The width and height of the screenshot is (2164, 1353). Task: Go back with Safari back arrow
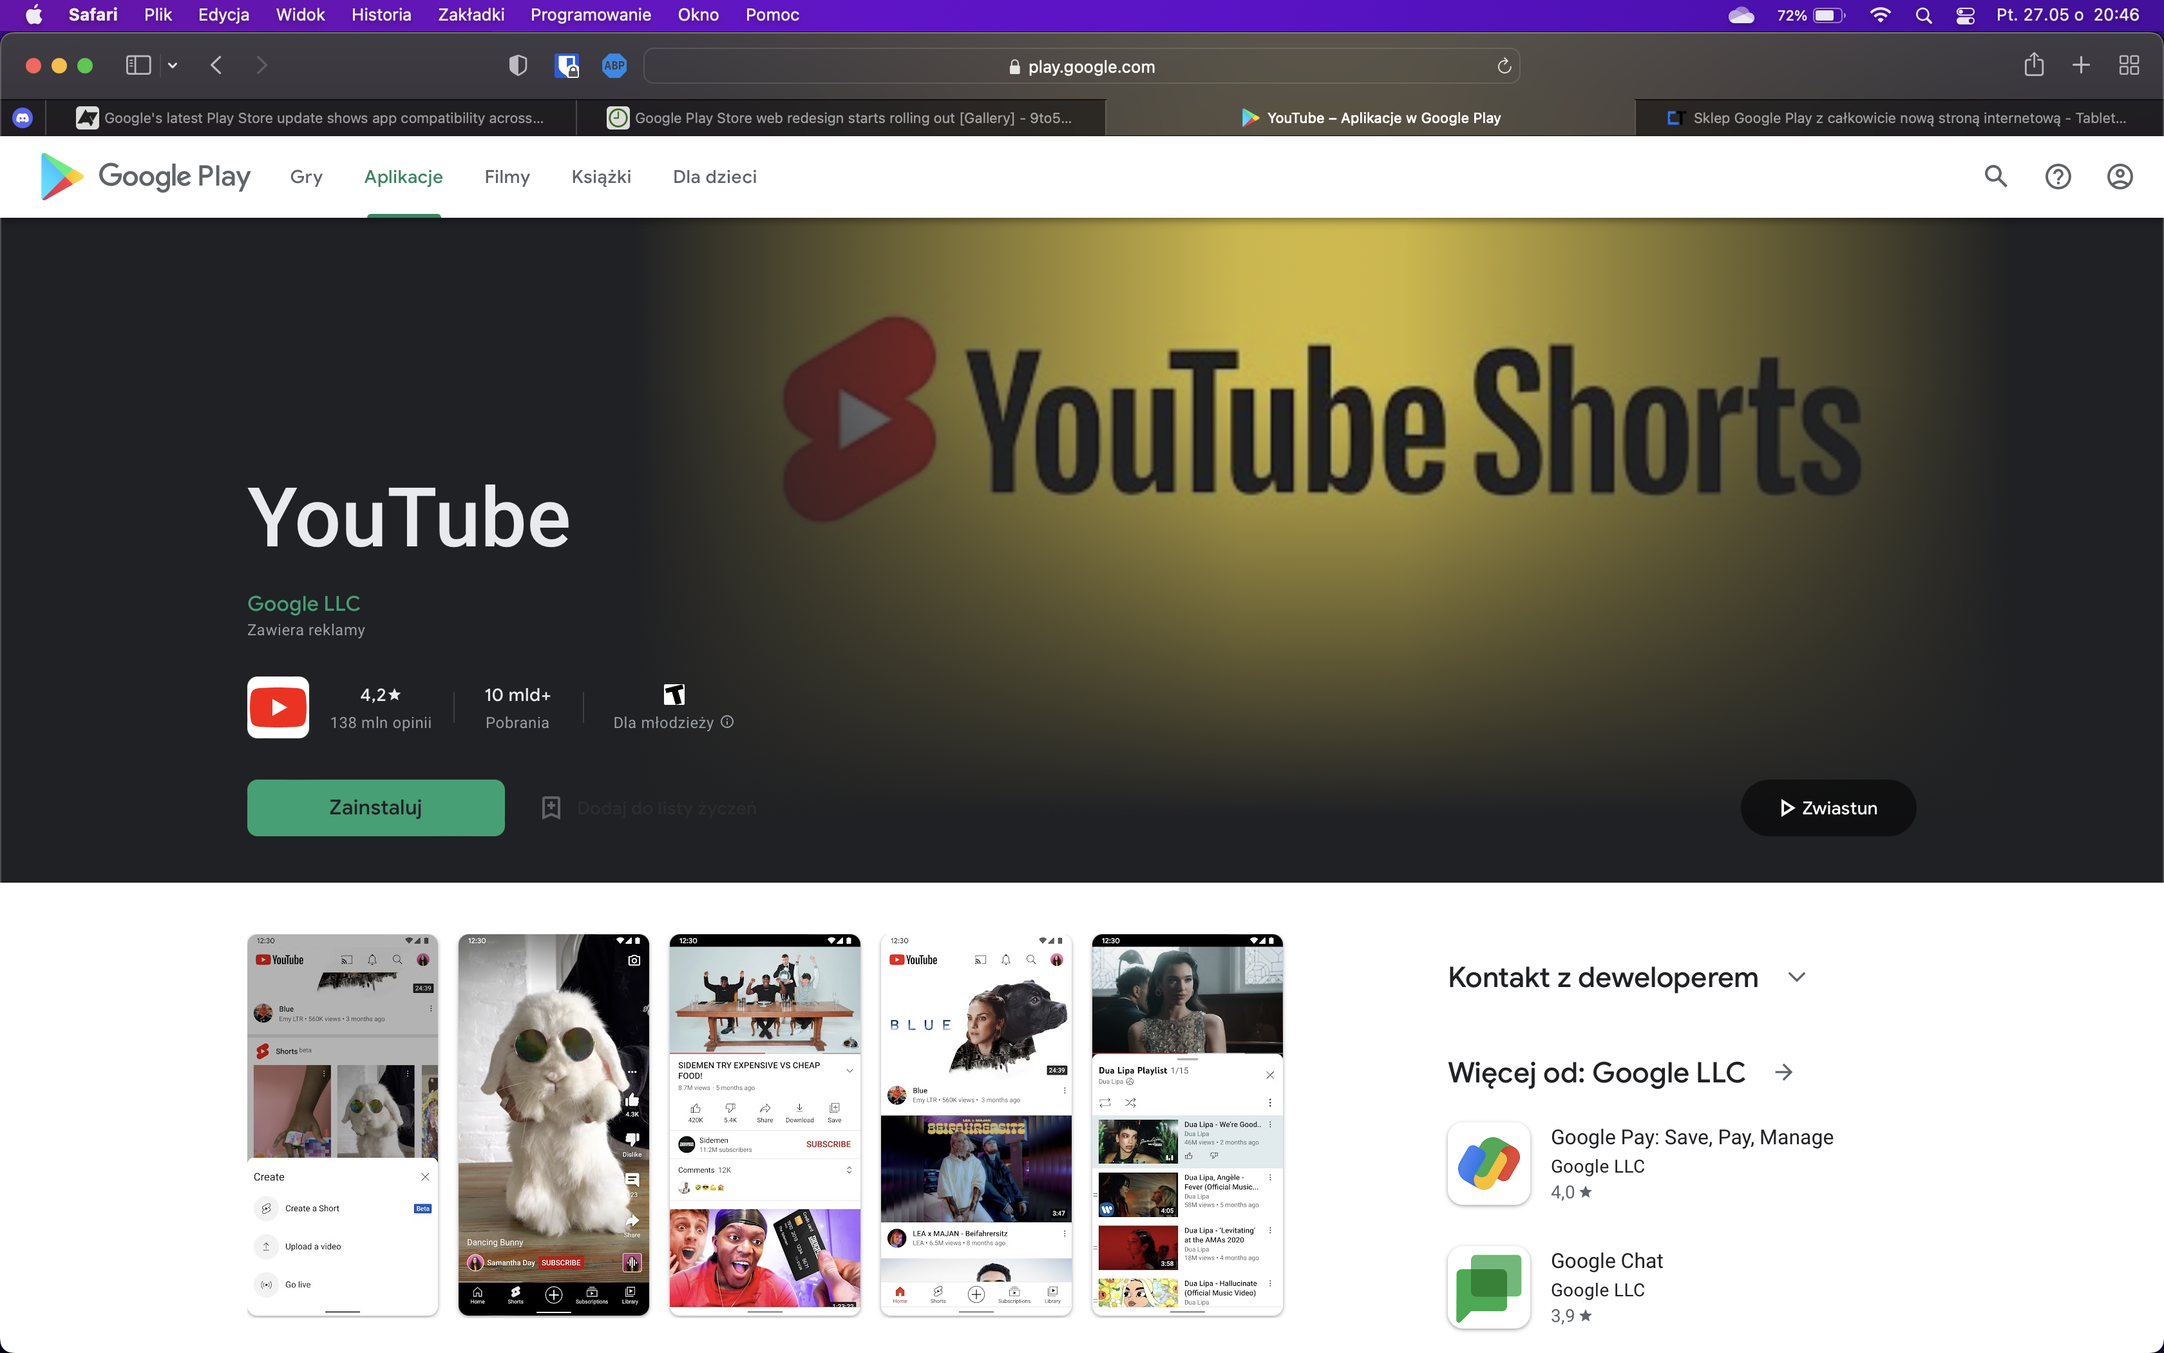coord(216,65)
